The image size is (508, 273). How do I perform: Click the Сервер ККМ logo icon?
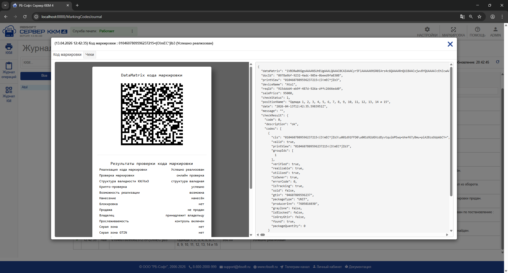coord(9,31)
